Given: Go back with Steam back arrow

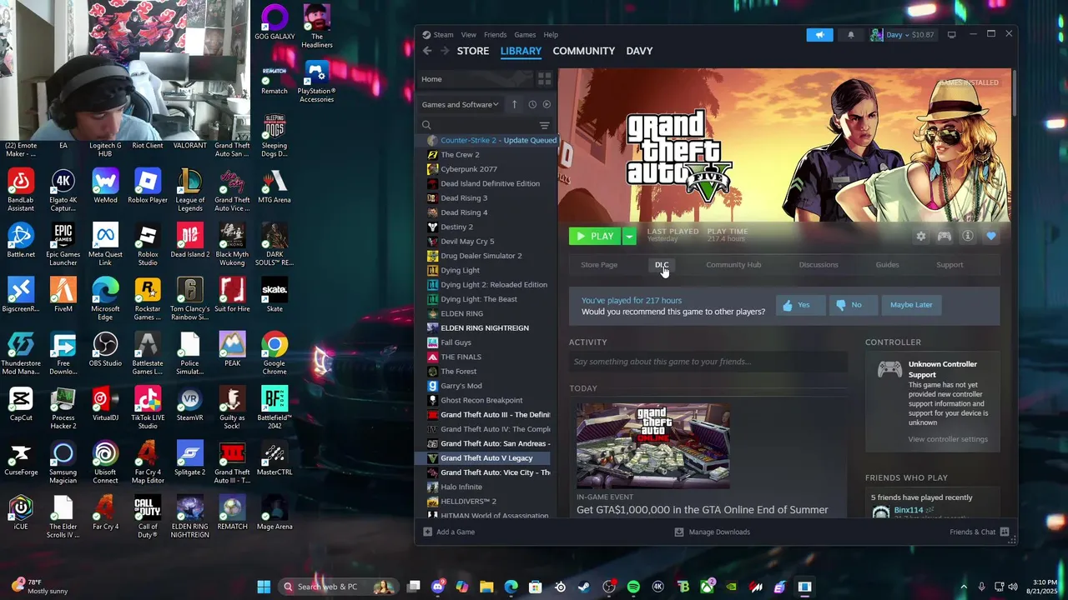Looking at the screenshot, I should (427, 51).
